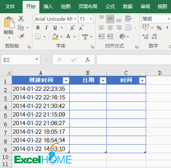
Task: Decrease font size with smaller A
Action: click(x=81, y=28)
